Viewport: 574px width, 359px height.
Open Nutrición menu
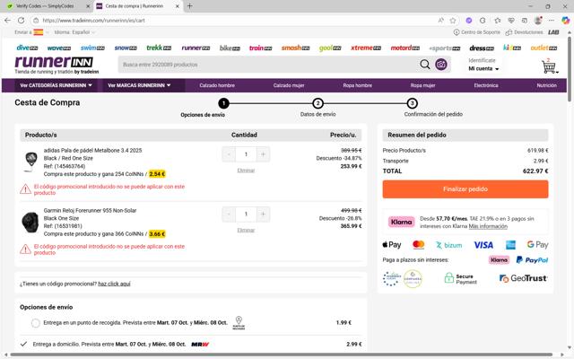coord(546,85)
